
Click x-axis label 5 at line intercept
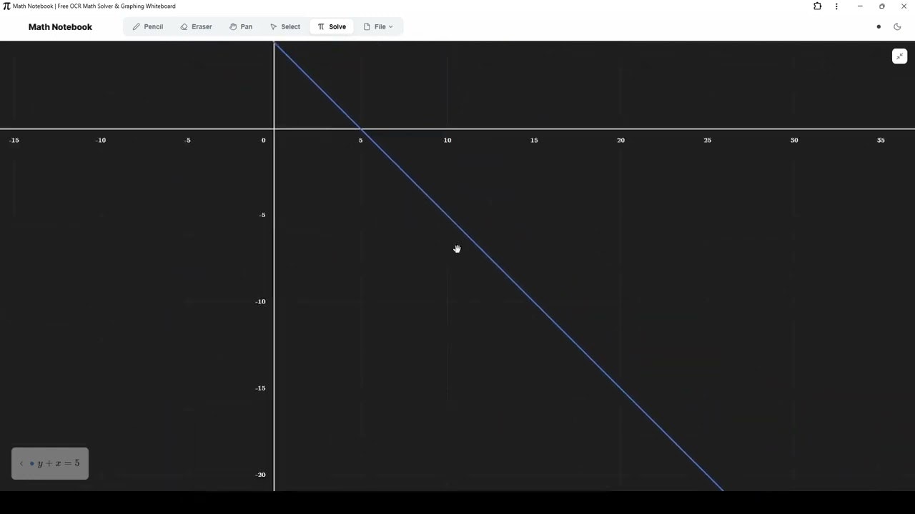(x=360, y=141)
